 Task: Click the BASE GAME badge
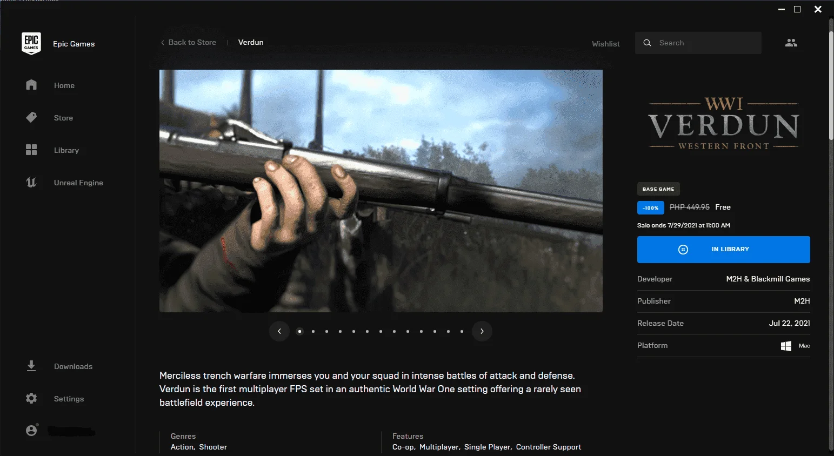click(x=658, y=189)
